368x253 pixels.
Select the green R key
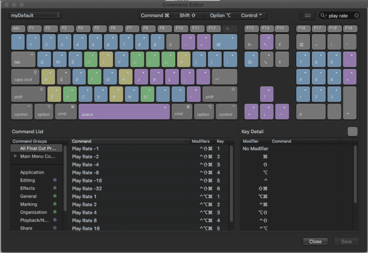pos(91,59)
